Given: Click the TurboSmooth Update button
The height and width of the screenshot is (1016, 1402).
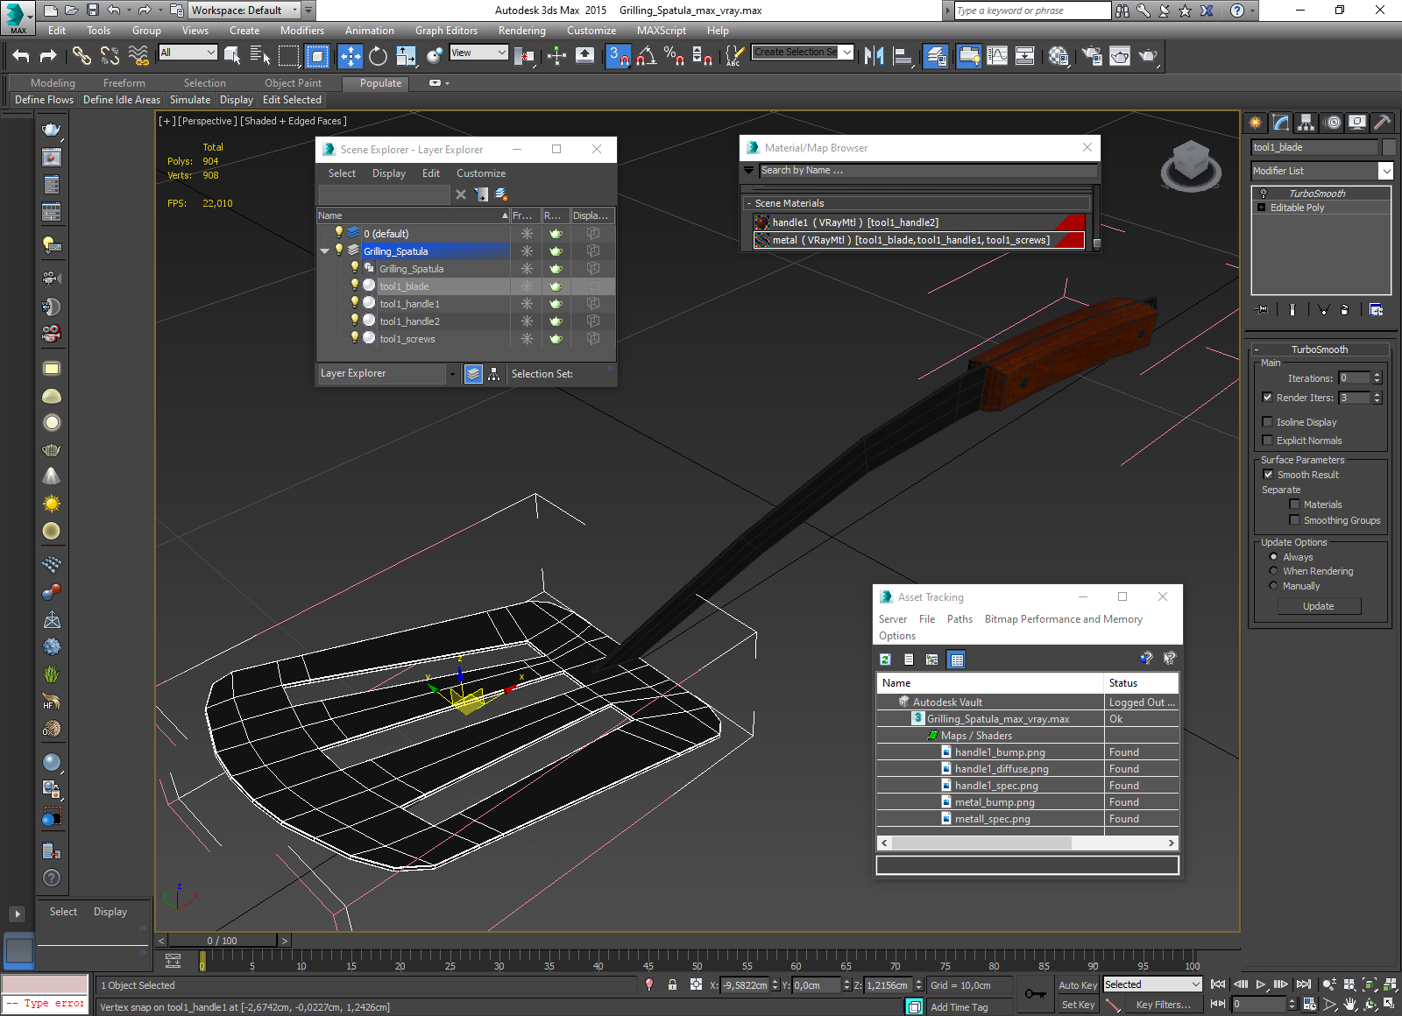Looking at the screenshot, I should [1319, 606].
